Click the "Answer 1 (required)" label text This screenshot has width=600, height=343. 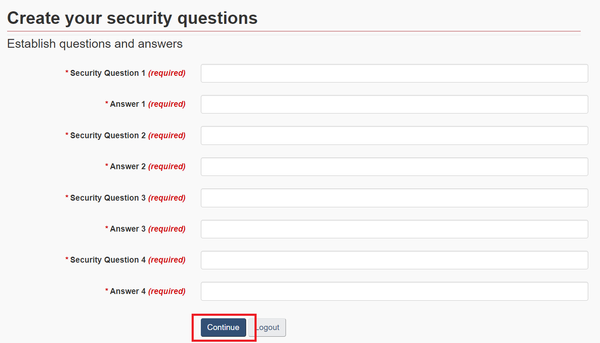pyautogui.click(x=145, y=104)
